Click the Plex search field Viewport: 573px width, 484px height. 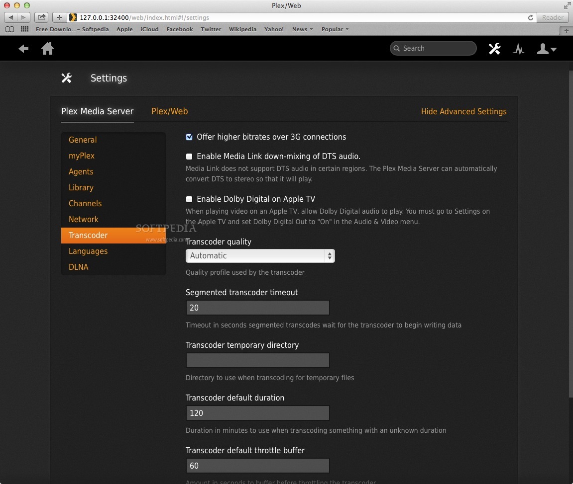click(433, 48)
